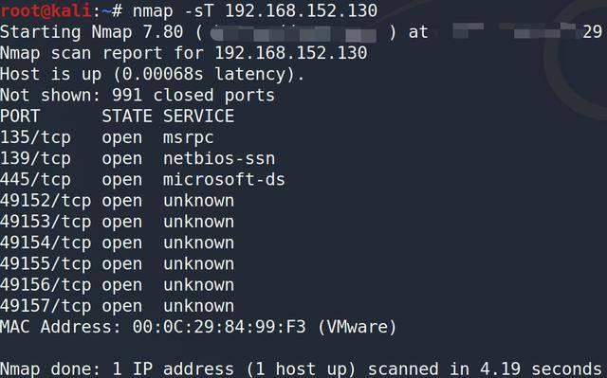
Task: Click the target IP 192.168.152.130 in command
Action: tap(302, 10)
